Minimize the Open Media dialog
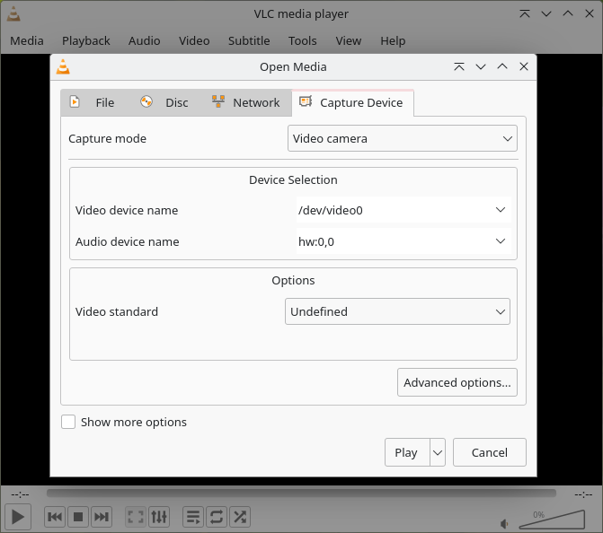This screenshot has height=533, width=603. coord(481,66)
